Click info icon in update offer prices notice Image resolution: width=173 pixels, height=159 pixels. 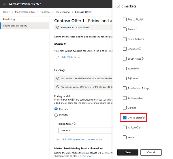click(58, 87)
